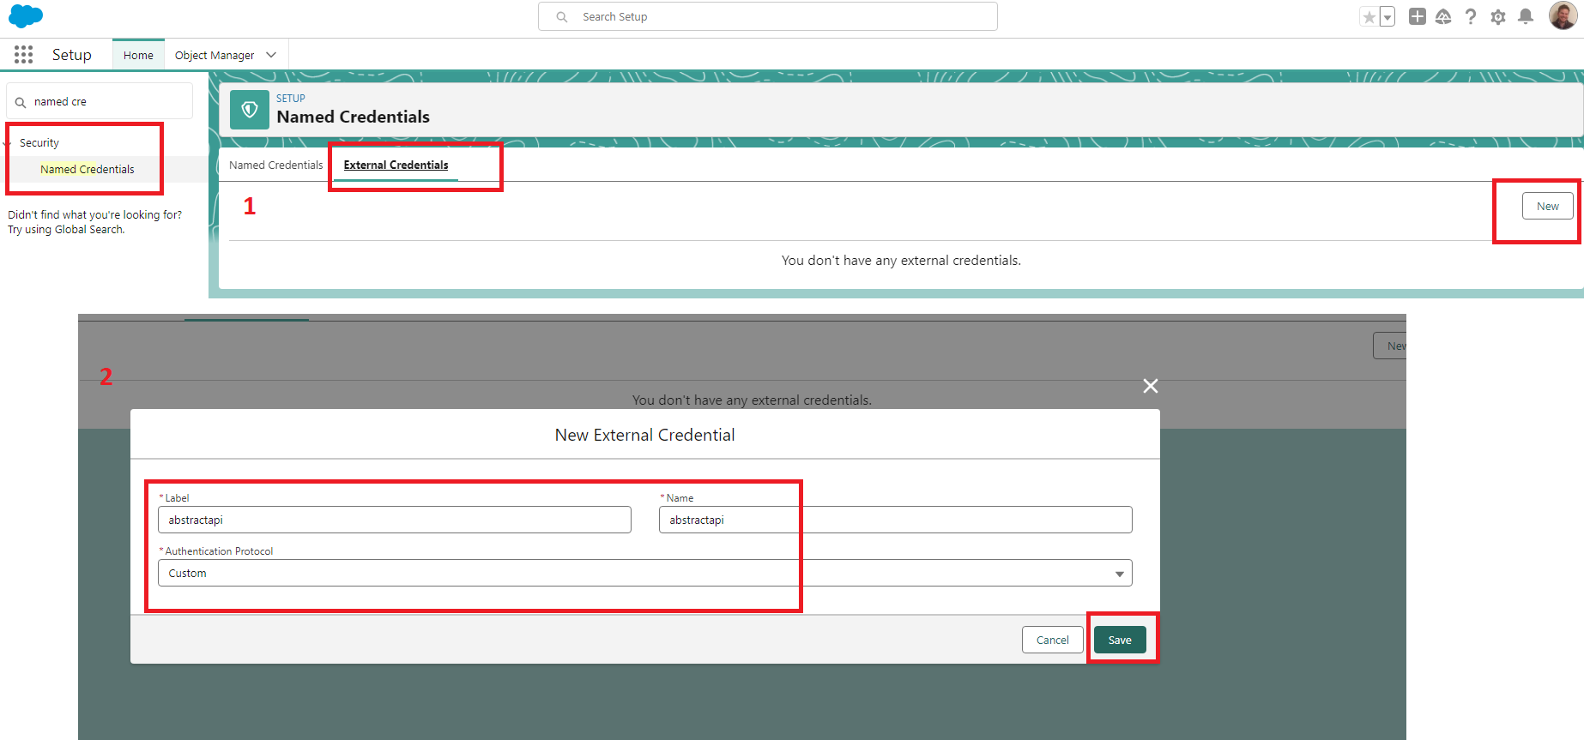Screen dimensions: 1584x740
Task: Open the Trailhead guidance icon
Action: tap(1443, 16)
